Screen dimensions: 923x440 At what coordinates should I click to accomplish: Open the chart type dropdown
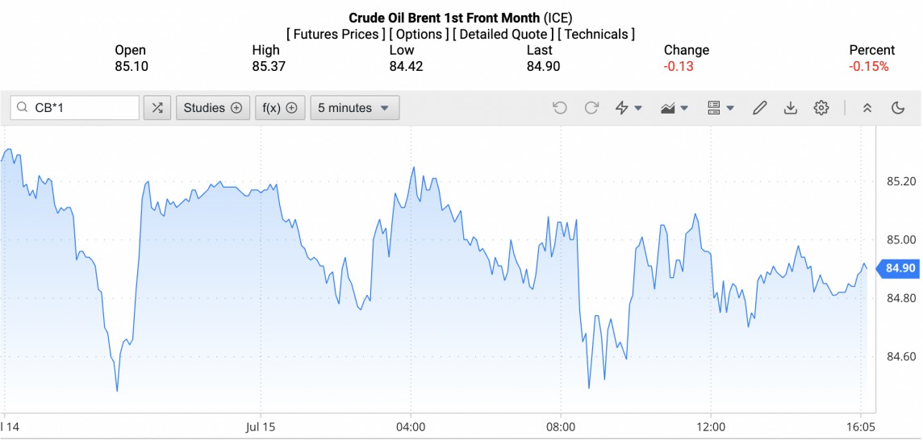coord(674,108)
